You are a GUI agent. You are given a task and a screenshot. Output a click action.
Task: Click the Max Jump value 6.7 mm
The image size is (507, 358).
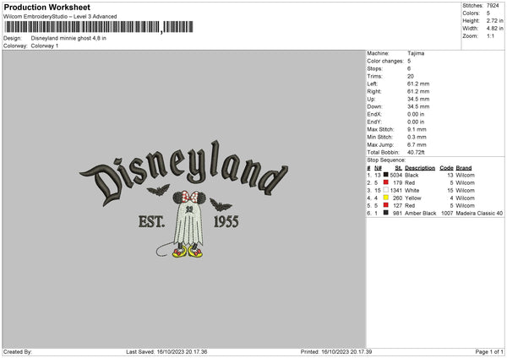(417, 144)
